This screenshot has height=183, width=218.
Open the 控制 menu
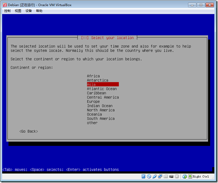[x=7, y=11]
